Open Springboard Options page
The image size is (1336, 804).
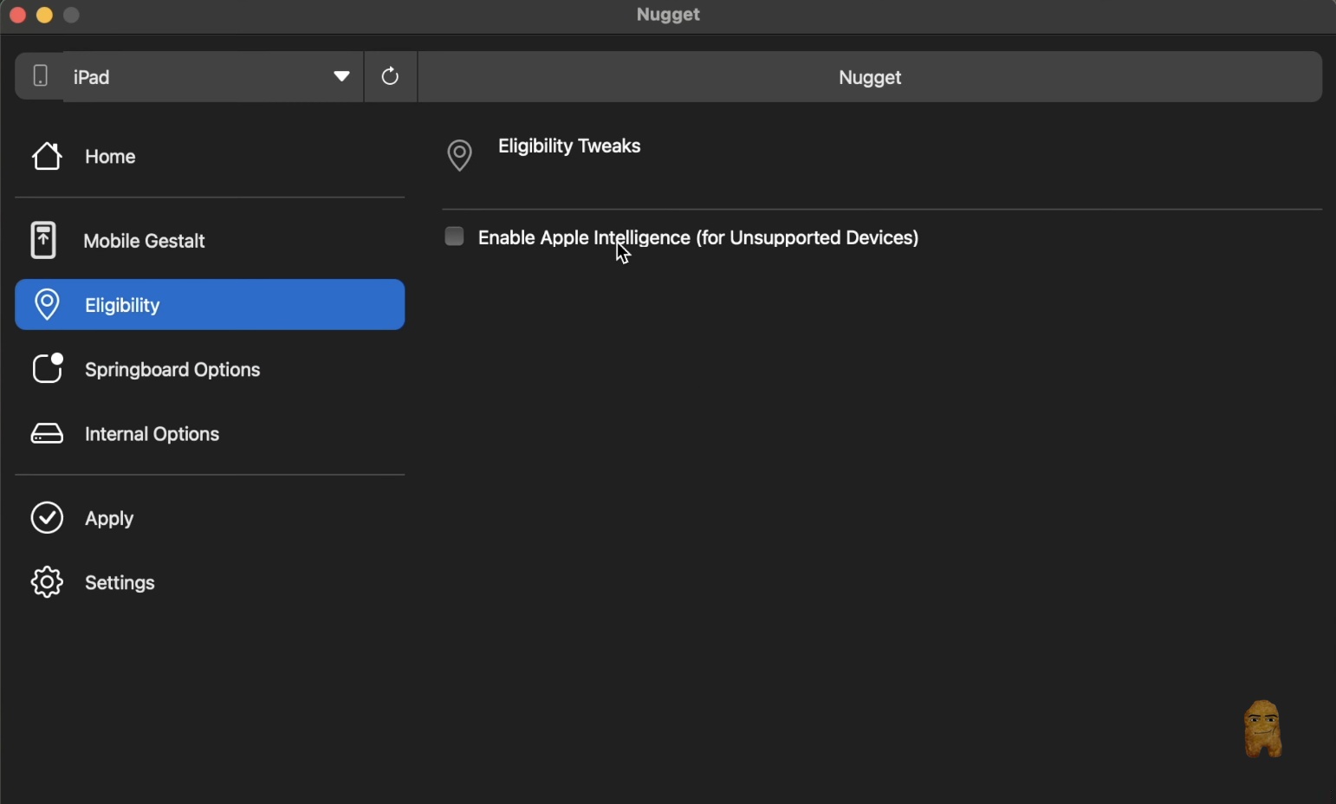point(210,369)
